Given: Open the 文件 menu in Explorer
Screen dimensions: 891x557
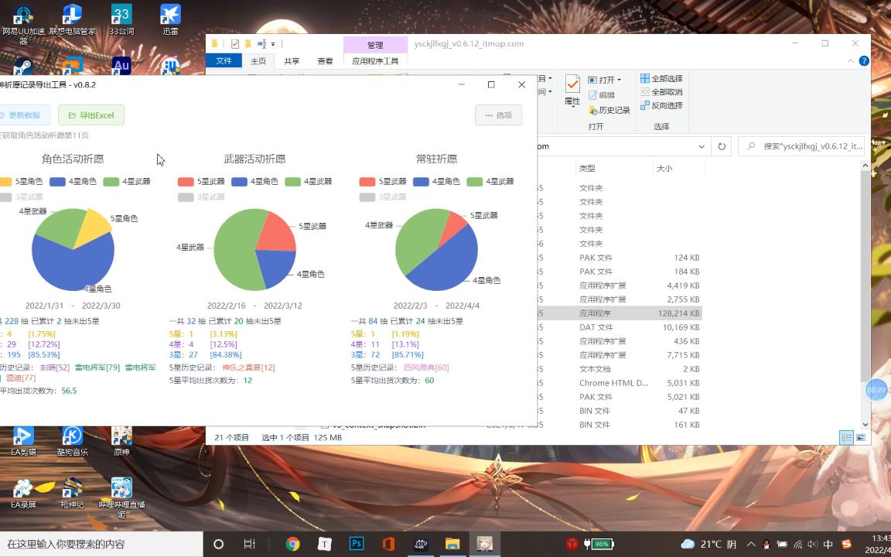Looking at the screenshot, I should 224,60.
